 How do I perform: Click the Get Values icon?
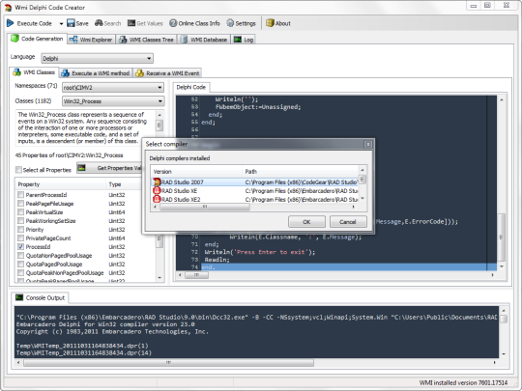[x=131, y=23]
